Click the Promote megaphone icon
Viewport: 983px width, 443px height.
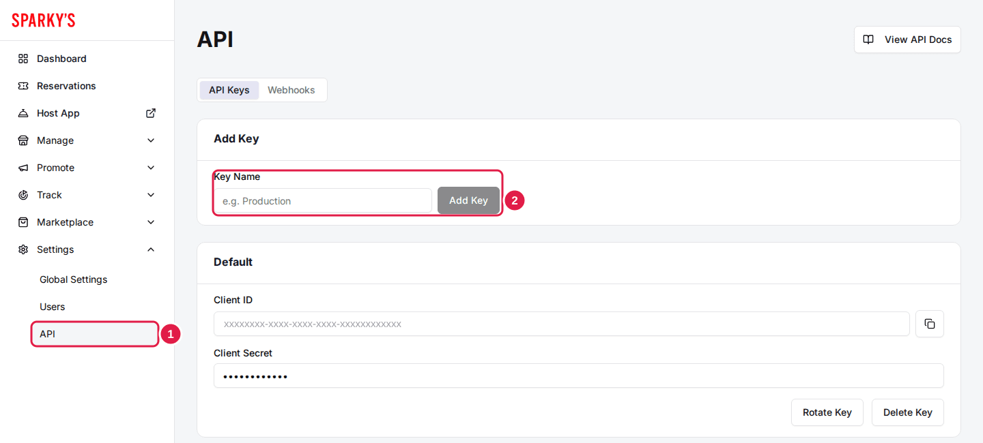[23, 168]
